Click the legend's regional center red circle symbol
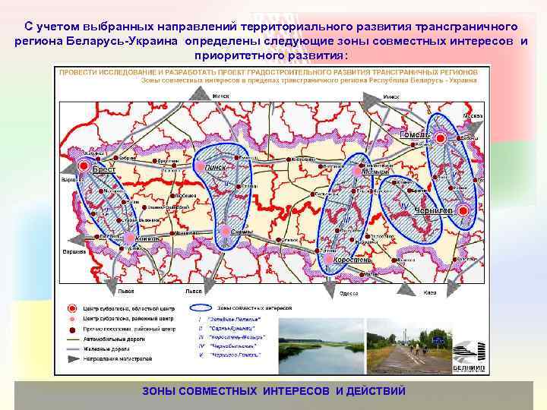This screenshot has height=410, width=547. click(72, 308)
